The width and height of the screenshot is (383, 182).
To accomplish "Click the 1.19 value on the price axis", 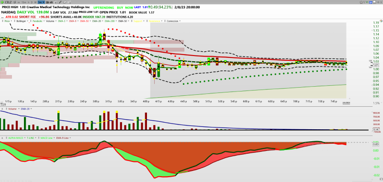I will [376, 23].
